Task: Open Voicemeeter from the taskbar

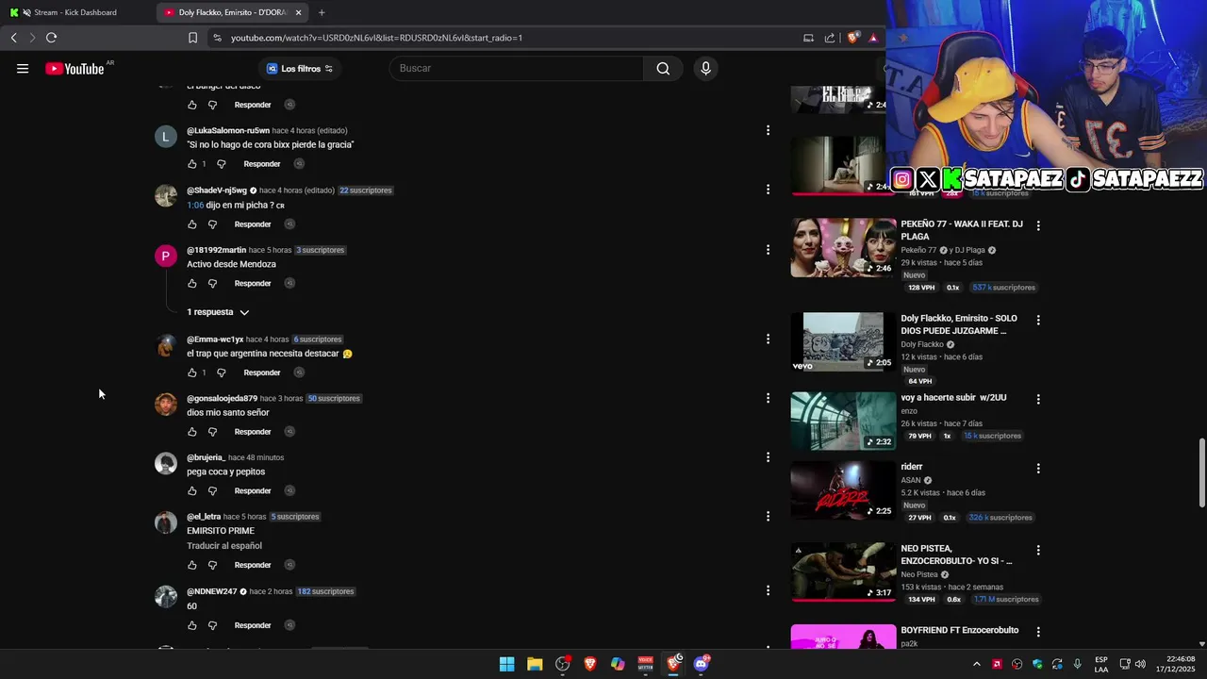Action: pos(645,664)
